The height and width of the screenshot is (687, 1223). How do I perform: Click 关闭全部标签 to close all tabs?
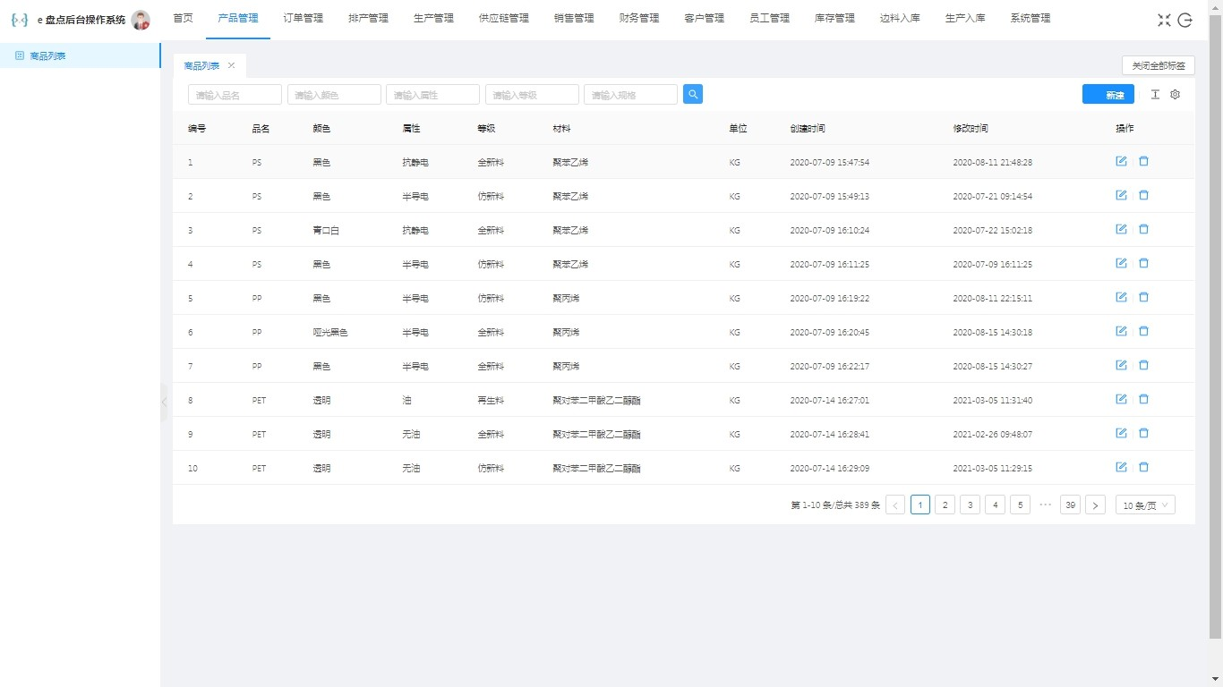tap(1158, 65)
